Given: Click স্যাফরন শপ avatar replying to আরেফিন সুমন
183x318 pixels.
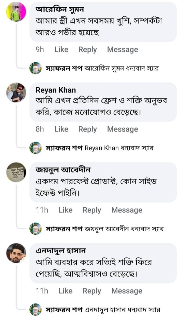Looking at the screenshot, I should [x=36, y=68].
